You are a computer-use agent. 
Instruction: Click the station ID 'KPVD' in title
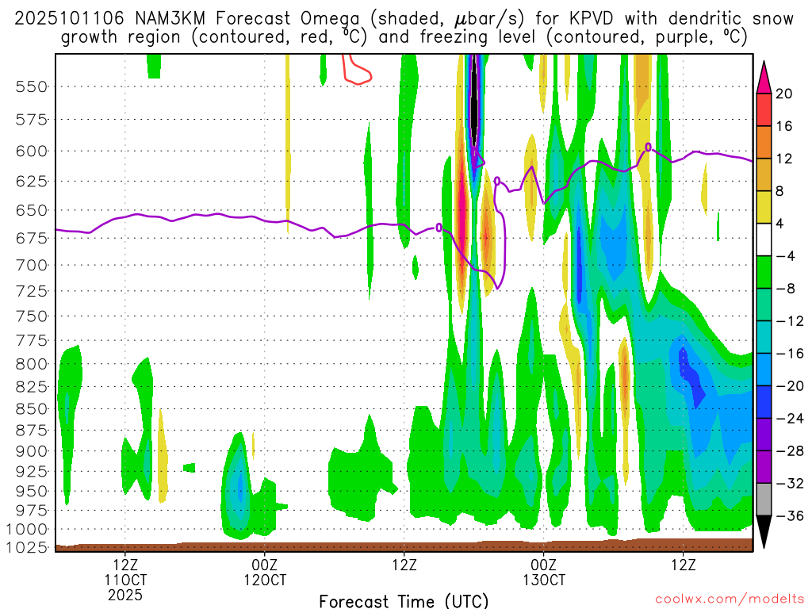point(591,19)
